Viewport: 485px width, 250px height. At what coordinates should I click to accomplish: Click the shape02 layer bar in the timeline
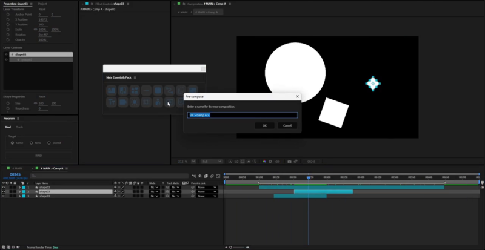click(x=352, y=187)
